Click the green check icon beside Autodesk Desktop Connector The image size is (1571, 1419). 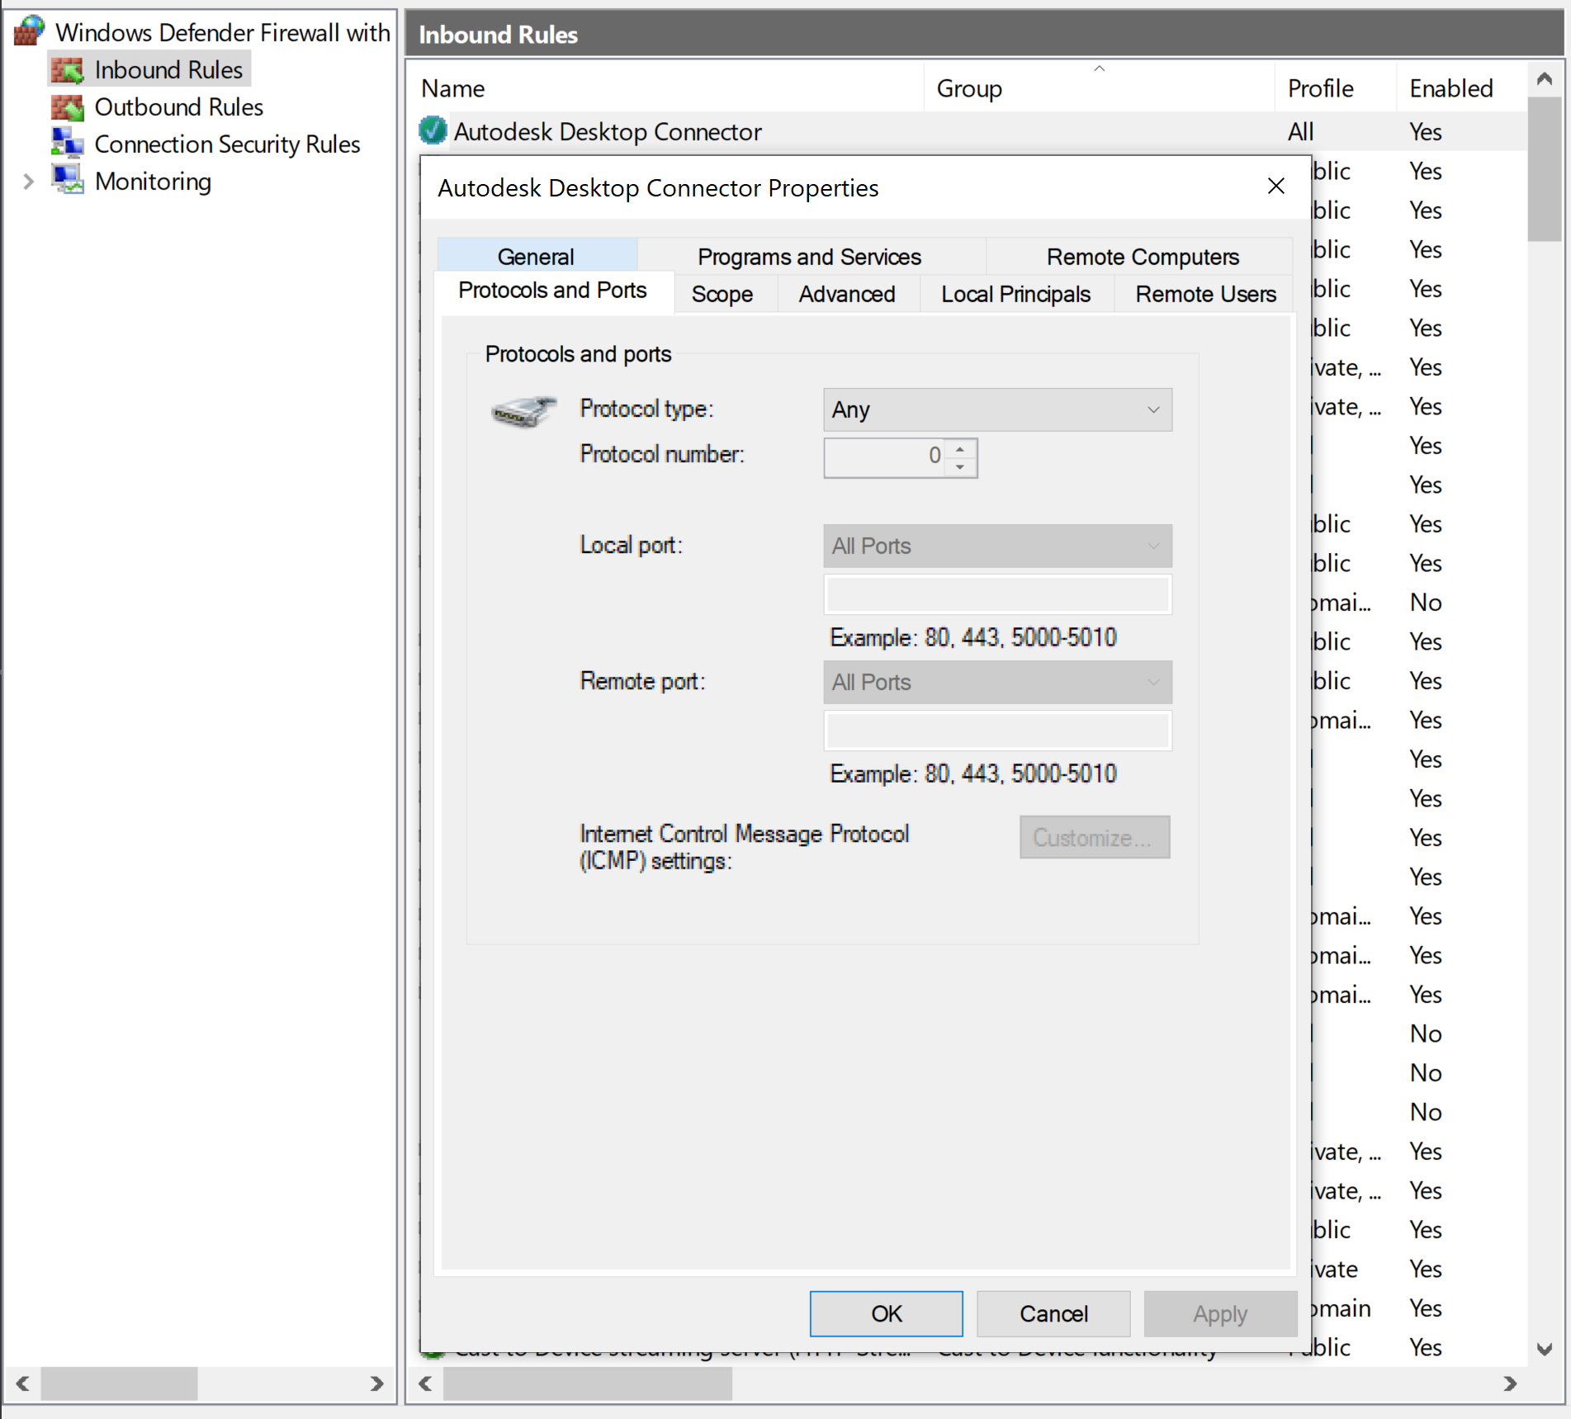(433, 130)
